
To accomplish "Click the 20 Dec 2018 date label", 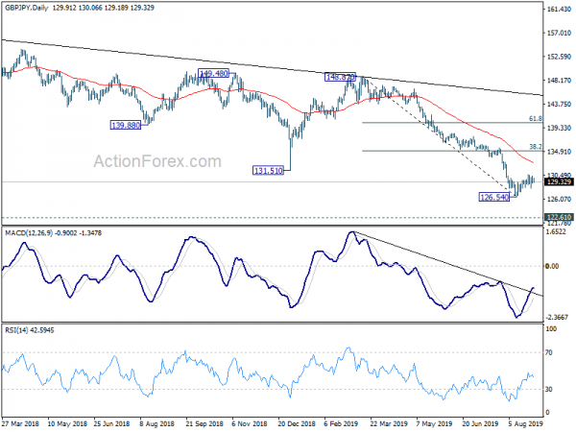I will pyautogui.click(x=297, y=423).
